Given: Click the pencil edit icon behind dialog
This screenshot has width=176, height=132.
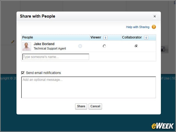Looking at the screenshot, I should coord(13,42).
